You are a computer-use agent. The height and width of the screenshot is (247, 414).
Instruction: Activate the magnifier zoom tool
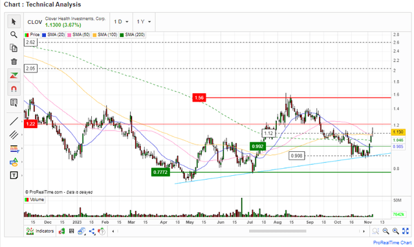point(14,34)
